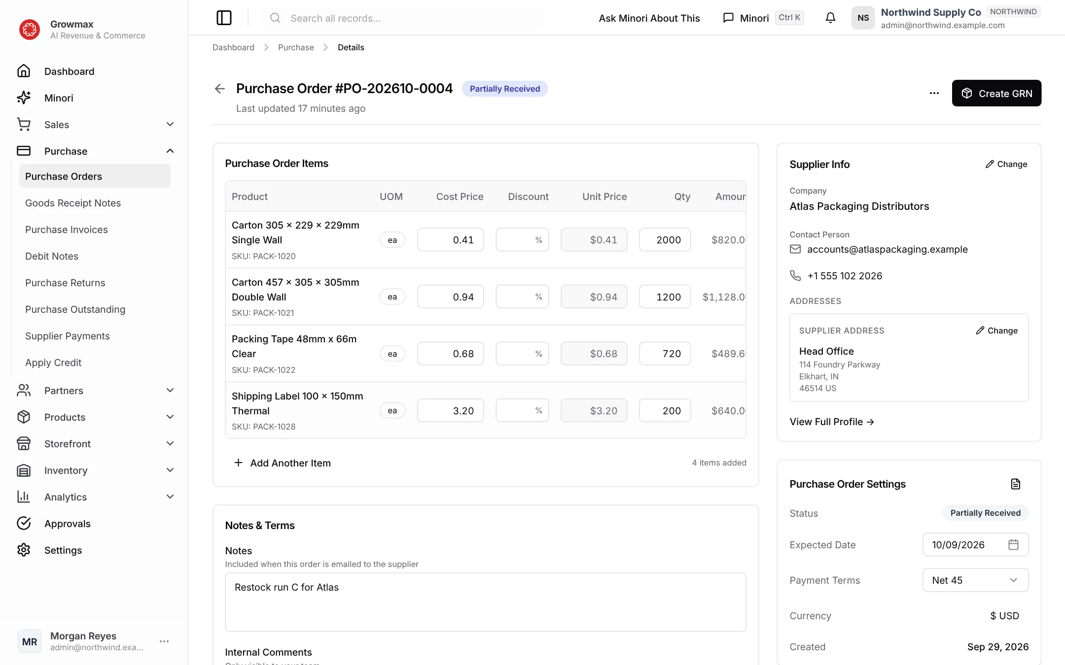This screenshot has height=665, width=1065.
Task: Open View Full Profile link
Action: tap(832, 422)
